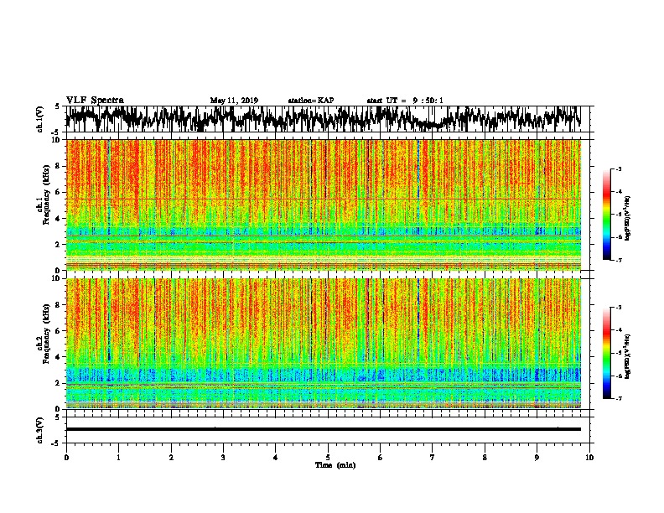
Task: Click the "3" time axis tick label
Action: pos(224,458)
